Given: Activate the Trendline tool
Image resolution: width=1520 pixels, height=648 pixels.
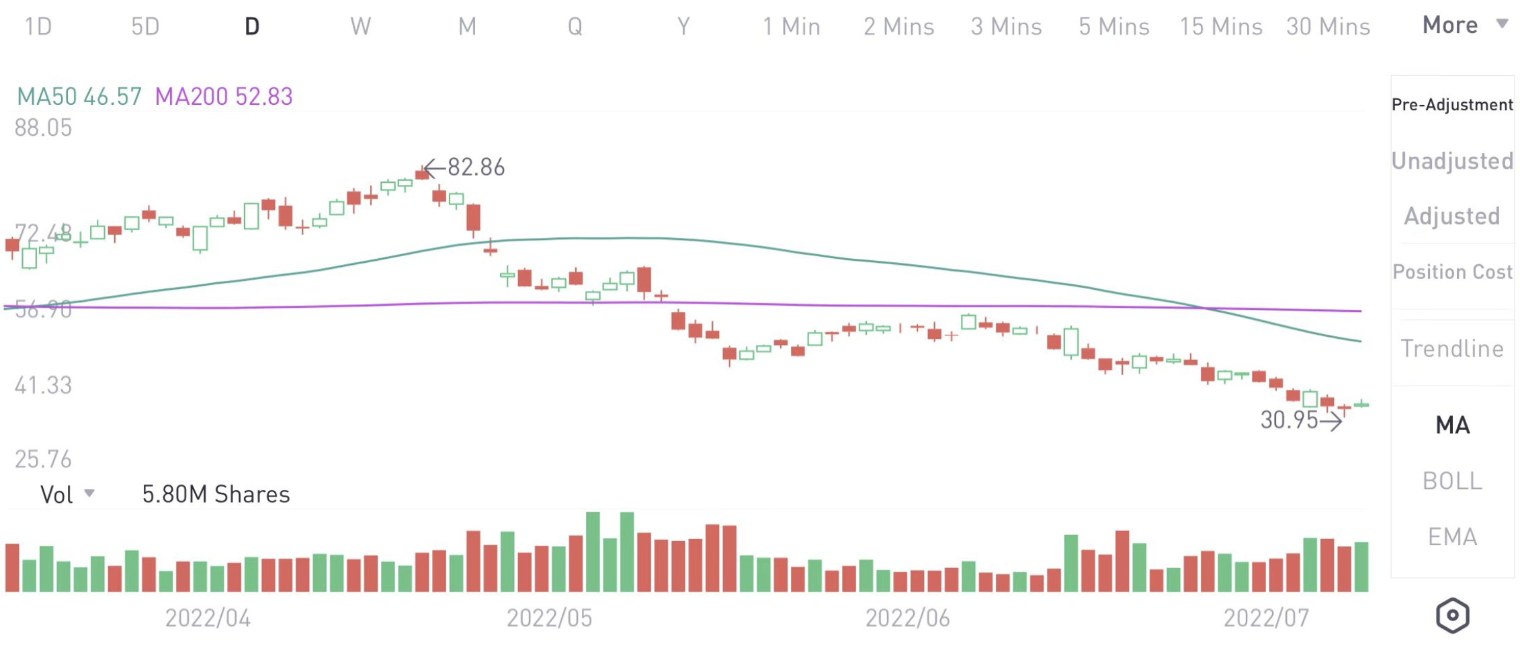Looking at the screenshot, I should tap(1452, 348).
